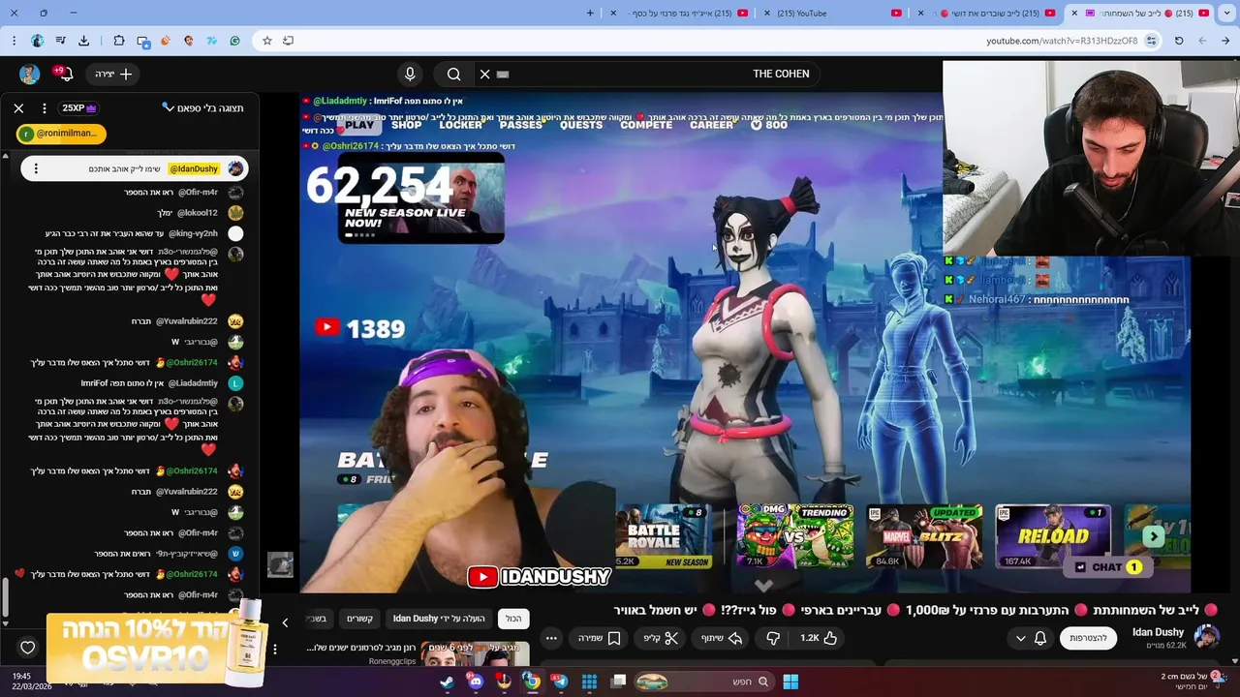Click the media control playlist icon in toolbar

click(60, 41)
